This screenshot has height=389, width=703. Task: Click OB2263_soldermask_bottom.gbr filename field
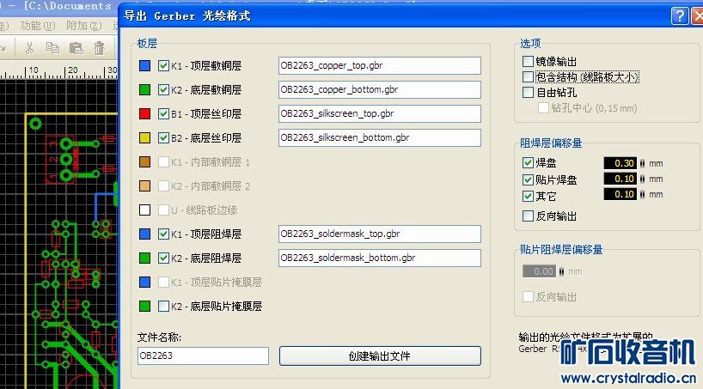click(380, 258)
